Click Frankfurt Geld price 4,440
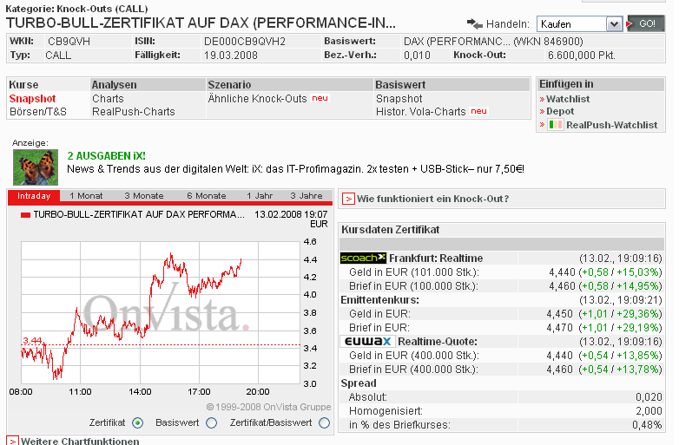 562,272
